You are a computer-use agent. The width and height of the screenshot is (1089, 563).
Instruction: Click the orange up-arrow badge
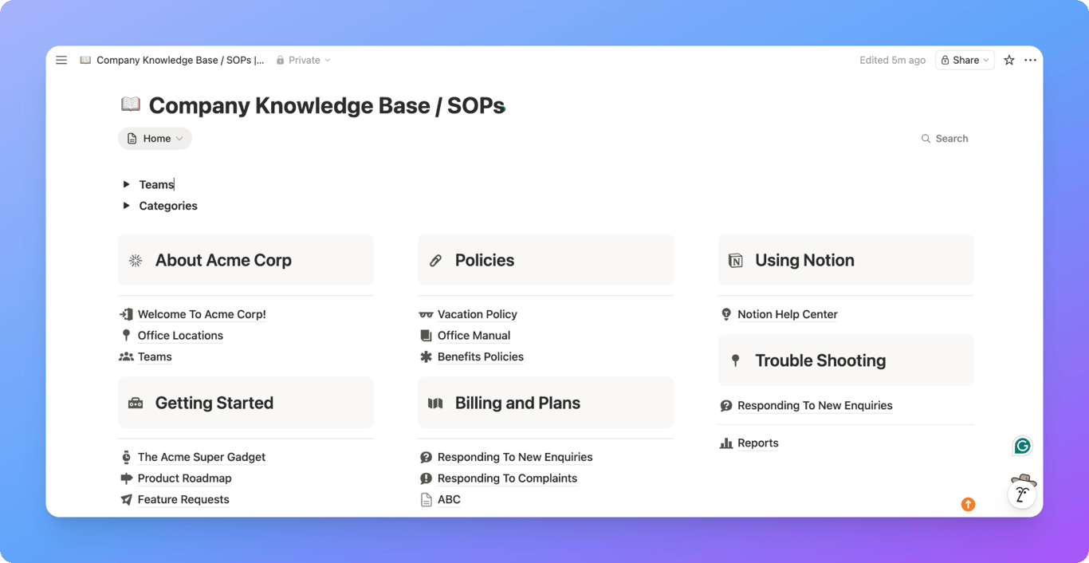click(968, 504)
